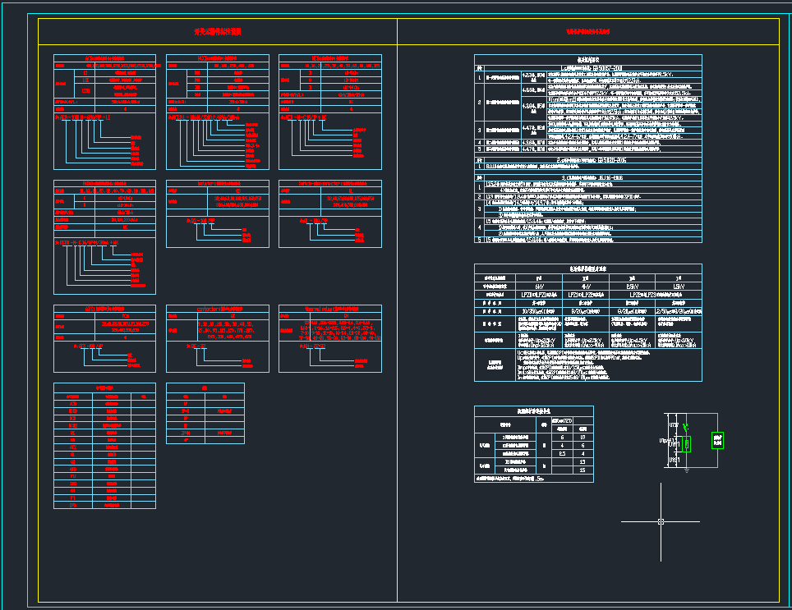Select the red drawing title at top left
The width and height of the screenshot is (792, 610).
click(217, 31)
